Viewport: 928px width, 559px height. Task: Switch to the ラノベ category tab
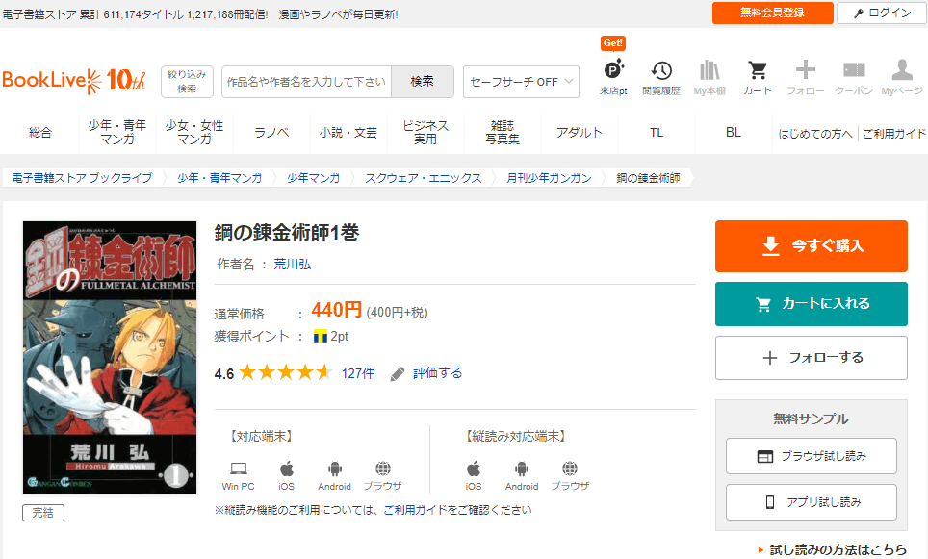pyautogui.click(x=271, y=133)
